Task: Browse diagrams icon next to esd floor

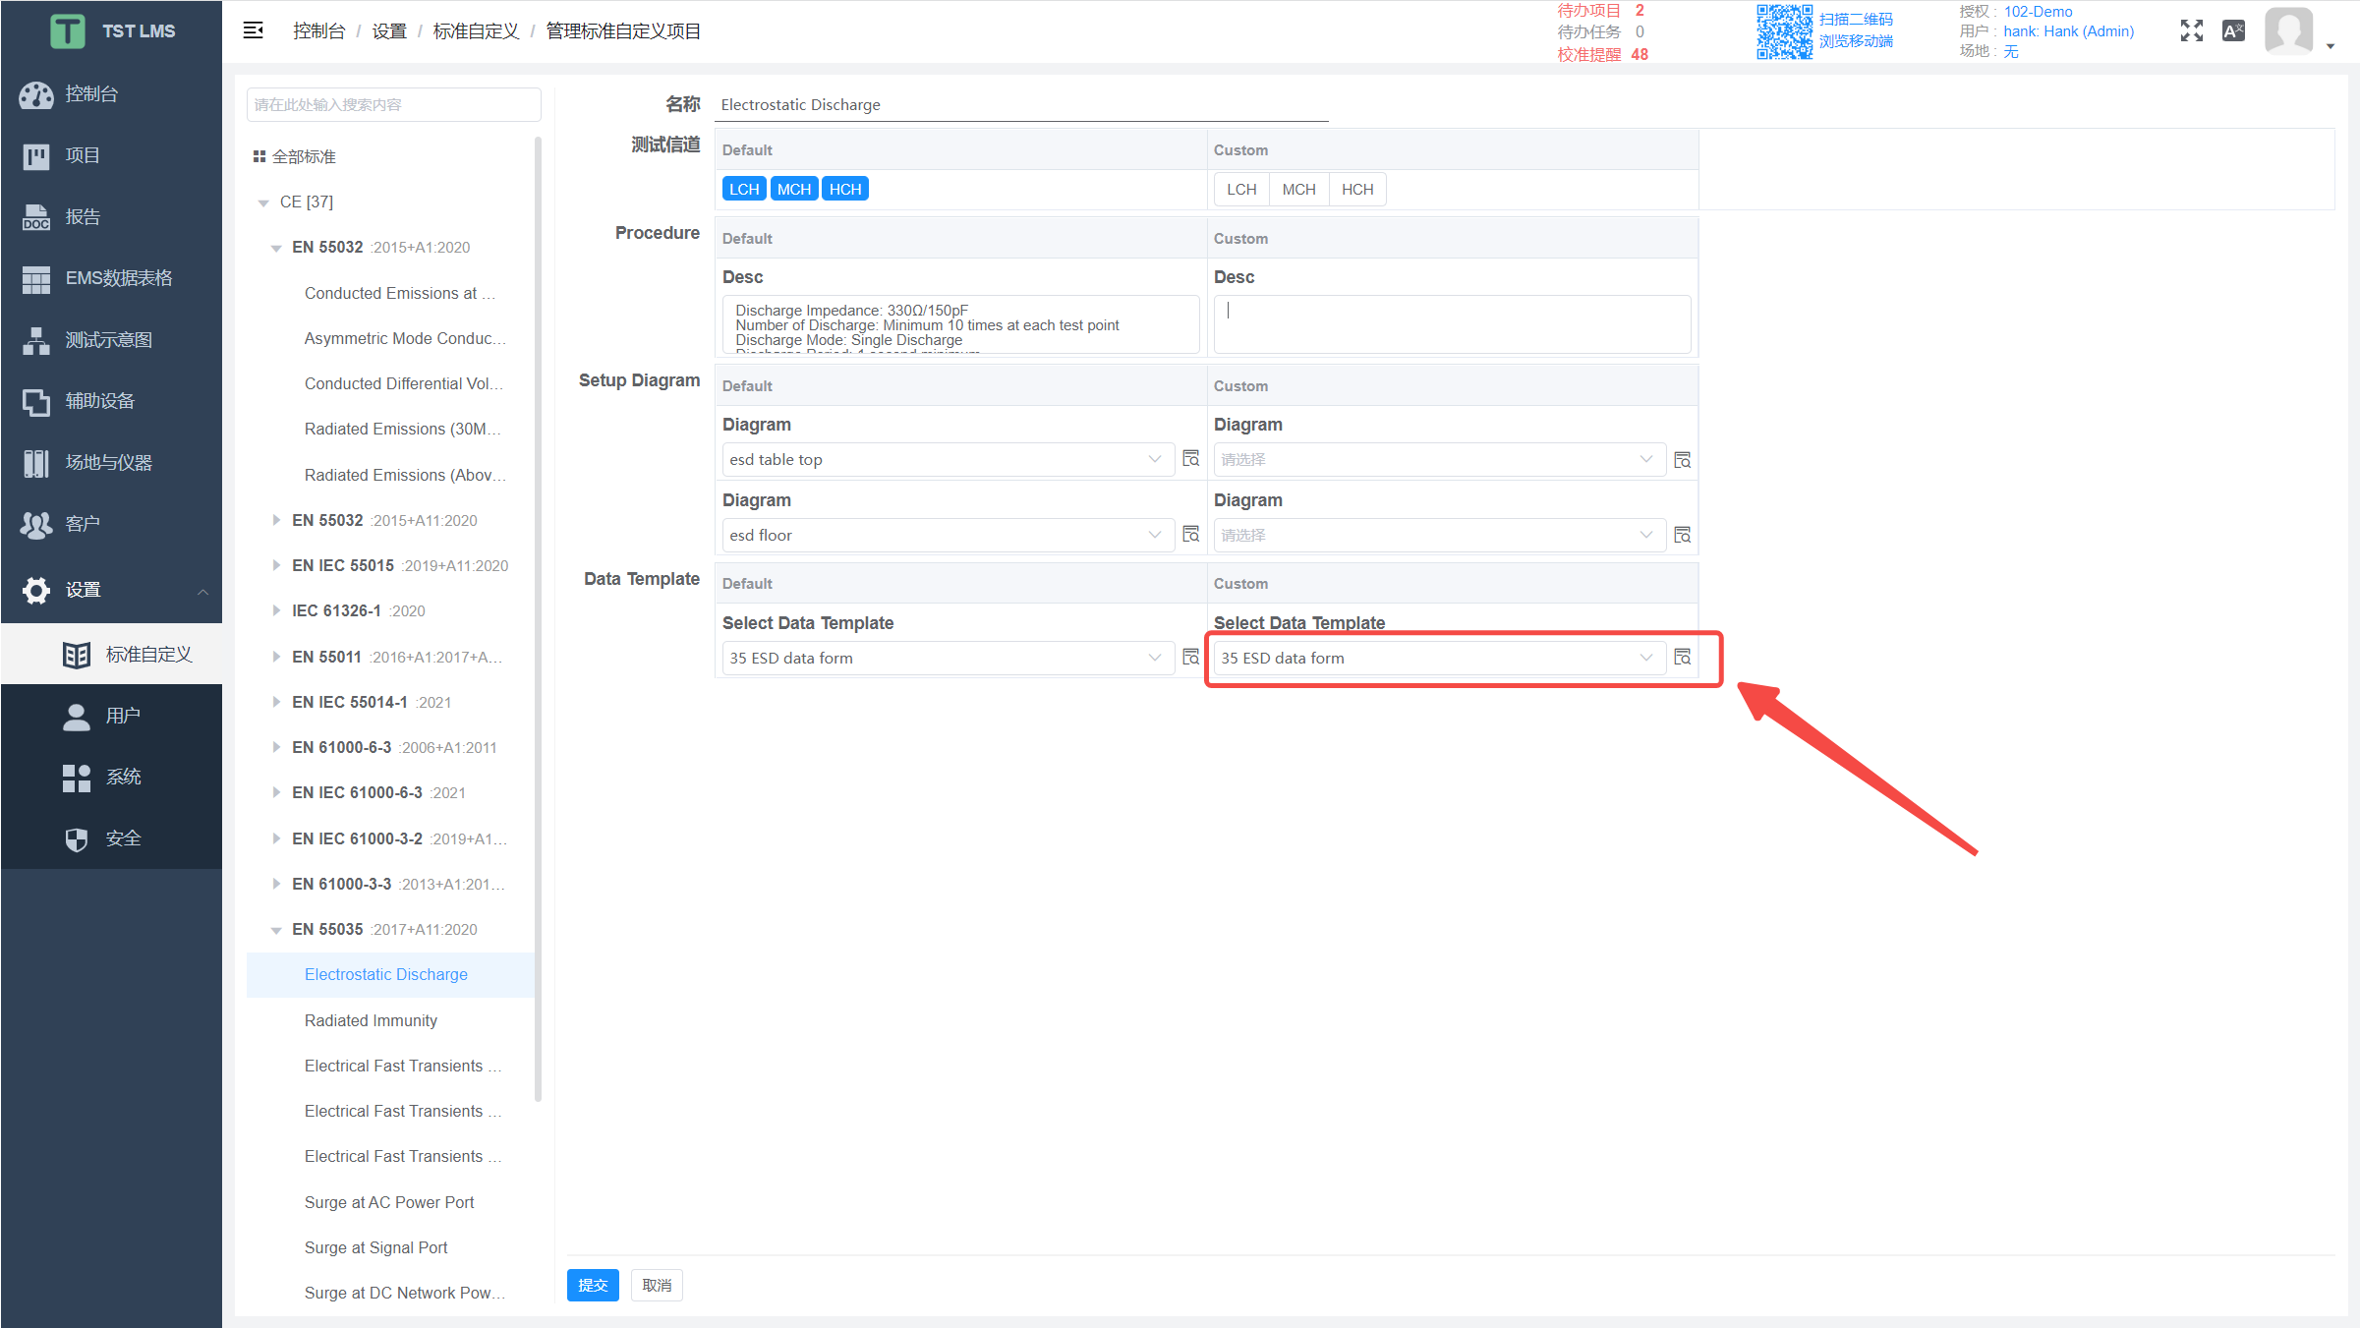Action: (1191, 535)
